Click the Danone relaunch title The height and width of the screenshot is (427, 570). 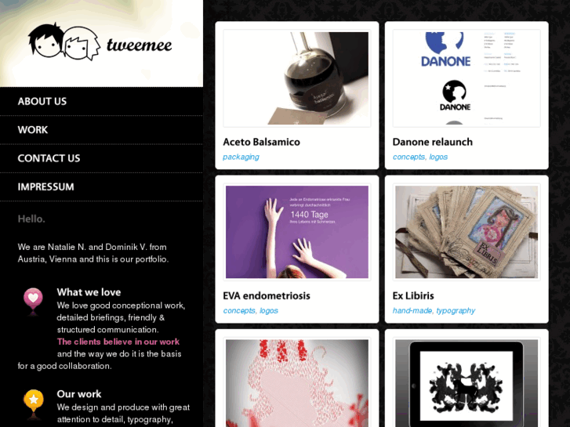[x=433, y=142]
